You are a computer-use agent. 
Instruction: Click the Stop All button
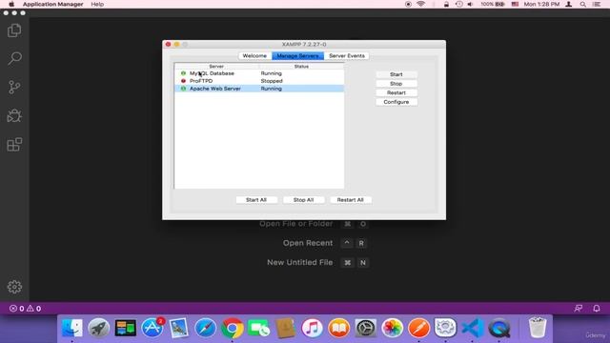tap(303, 200)
